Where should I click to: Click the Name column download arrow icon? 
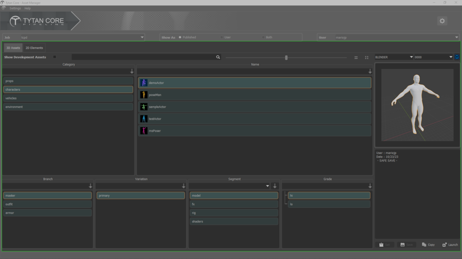click(x=370, y=71)
